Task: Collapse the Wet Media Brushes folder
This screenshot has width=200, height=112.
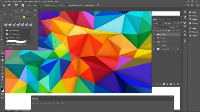Action: [5, 38]
